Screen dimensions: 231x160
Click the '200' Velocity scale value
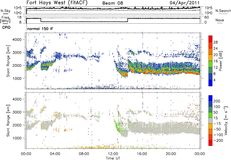pyautogui.click(x=217, y=101)
